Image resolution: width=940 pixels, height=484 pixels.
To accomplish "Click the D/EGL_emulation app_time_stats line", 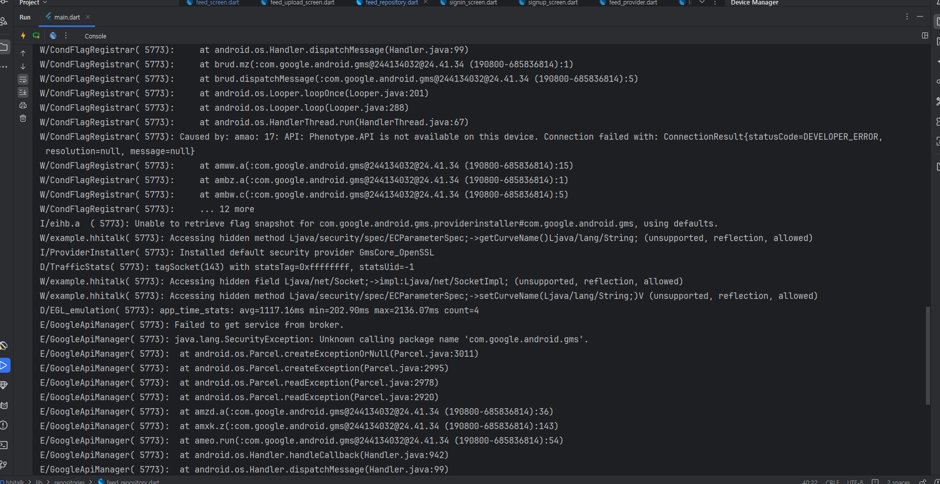I will (259, 310).
